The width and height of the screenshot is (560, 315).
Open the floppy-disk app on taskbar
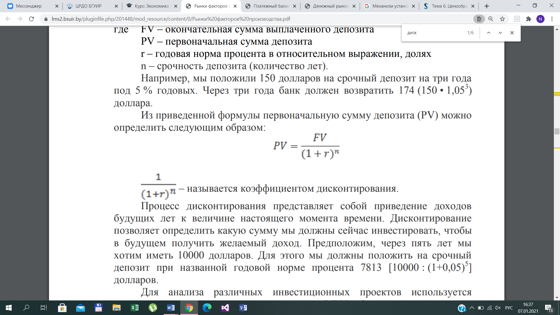[98, 308]
